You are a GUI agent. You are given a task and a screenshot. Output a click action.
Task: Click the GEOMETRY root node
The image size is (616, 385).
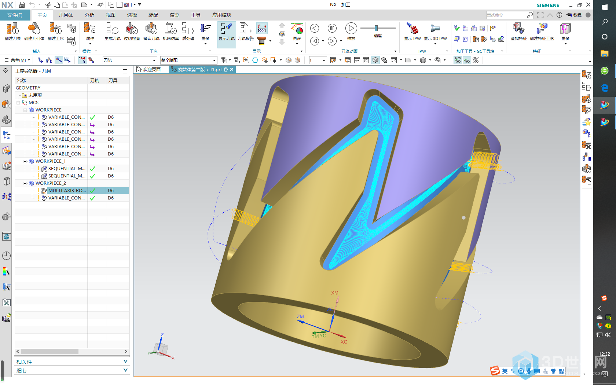click(28, 88)
